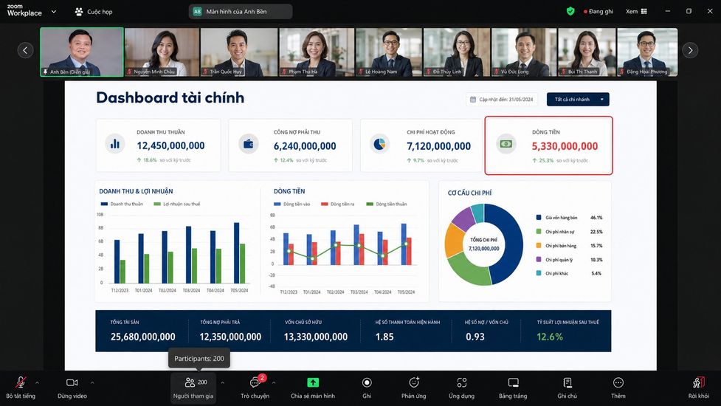This screenshot has height=406, width=721.
Task: Stop camera with Dừng video button
Action: tap(72, 388)
